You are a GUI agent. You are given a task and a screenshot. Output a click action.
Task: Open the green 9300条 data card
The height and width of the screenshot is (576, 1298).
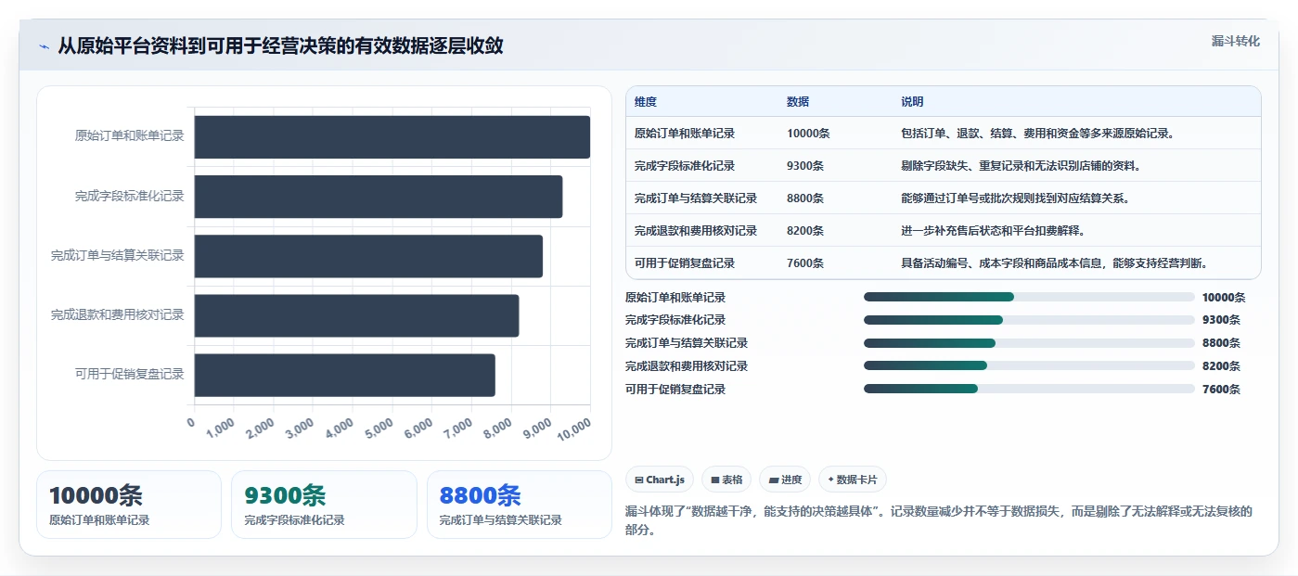pos(324,505)
